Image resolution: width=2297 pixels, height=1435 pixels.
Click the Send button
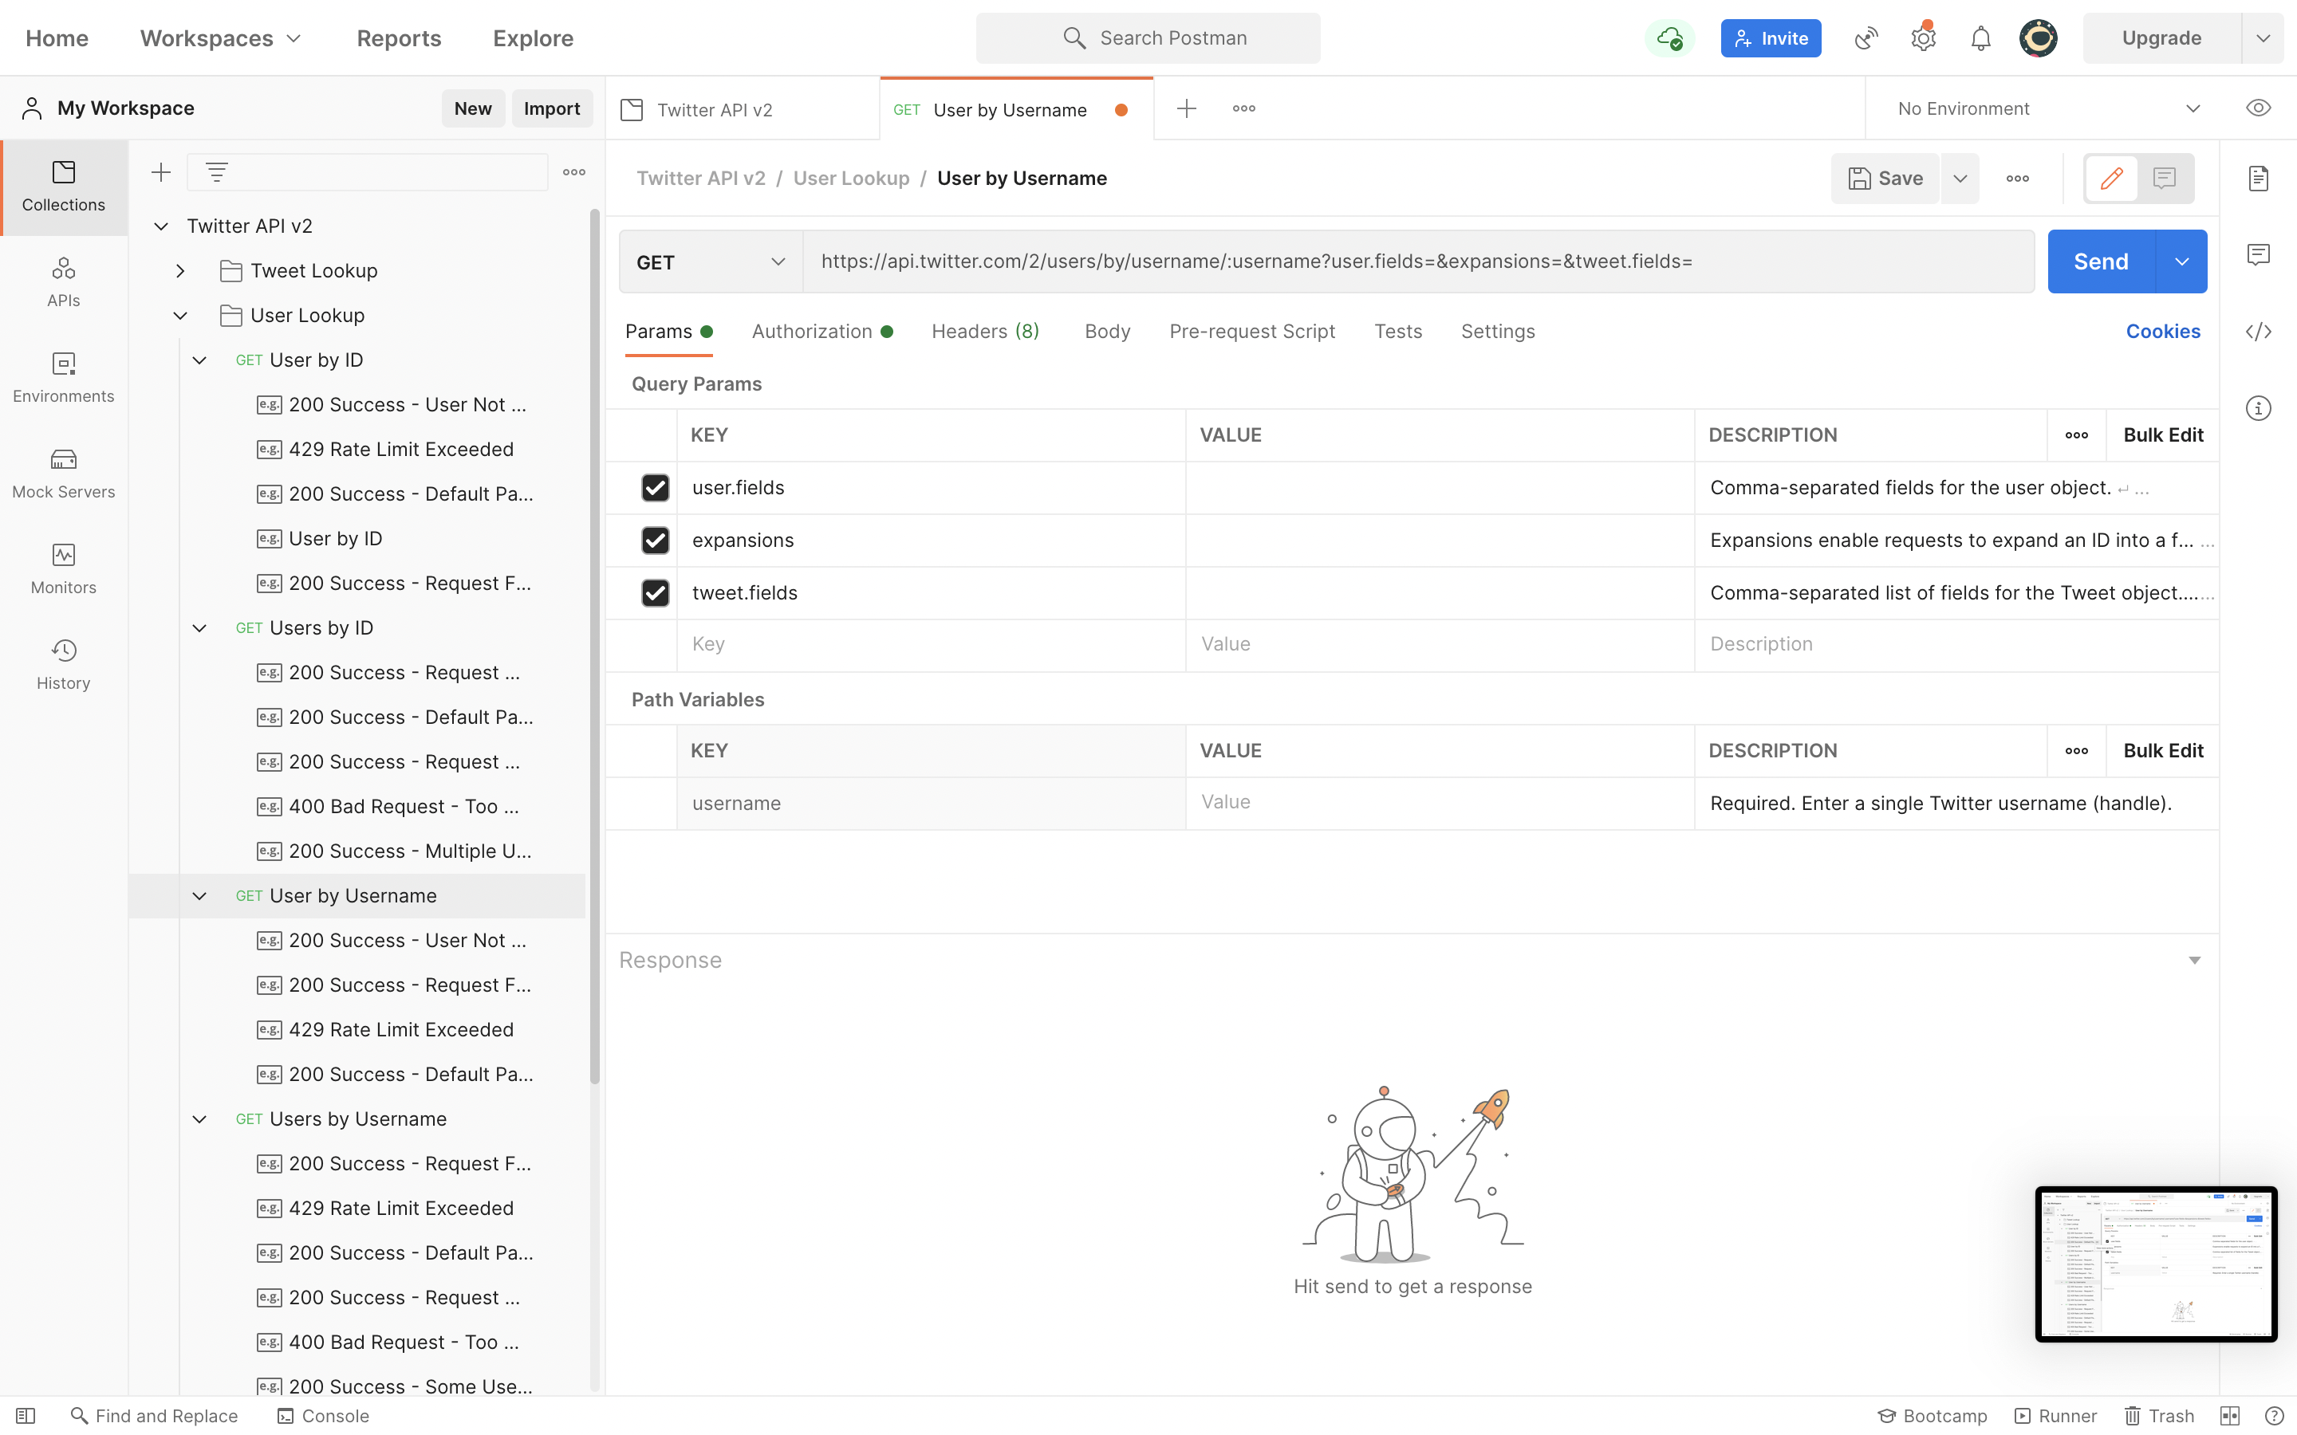tap(2099, 262)
